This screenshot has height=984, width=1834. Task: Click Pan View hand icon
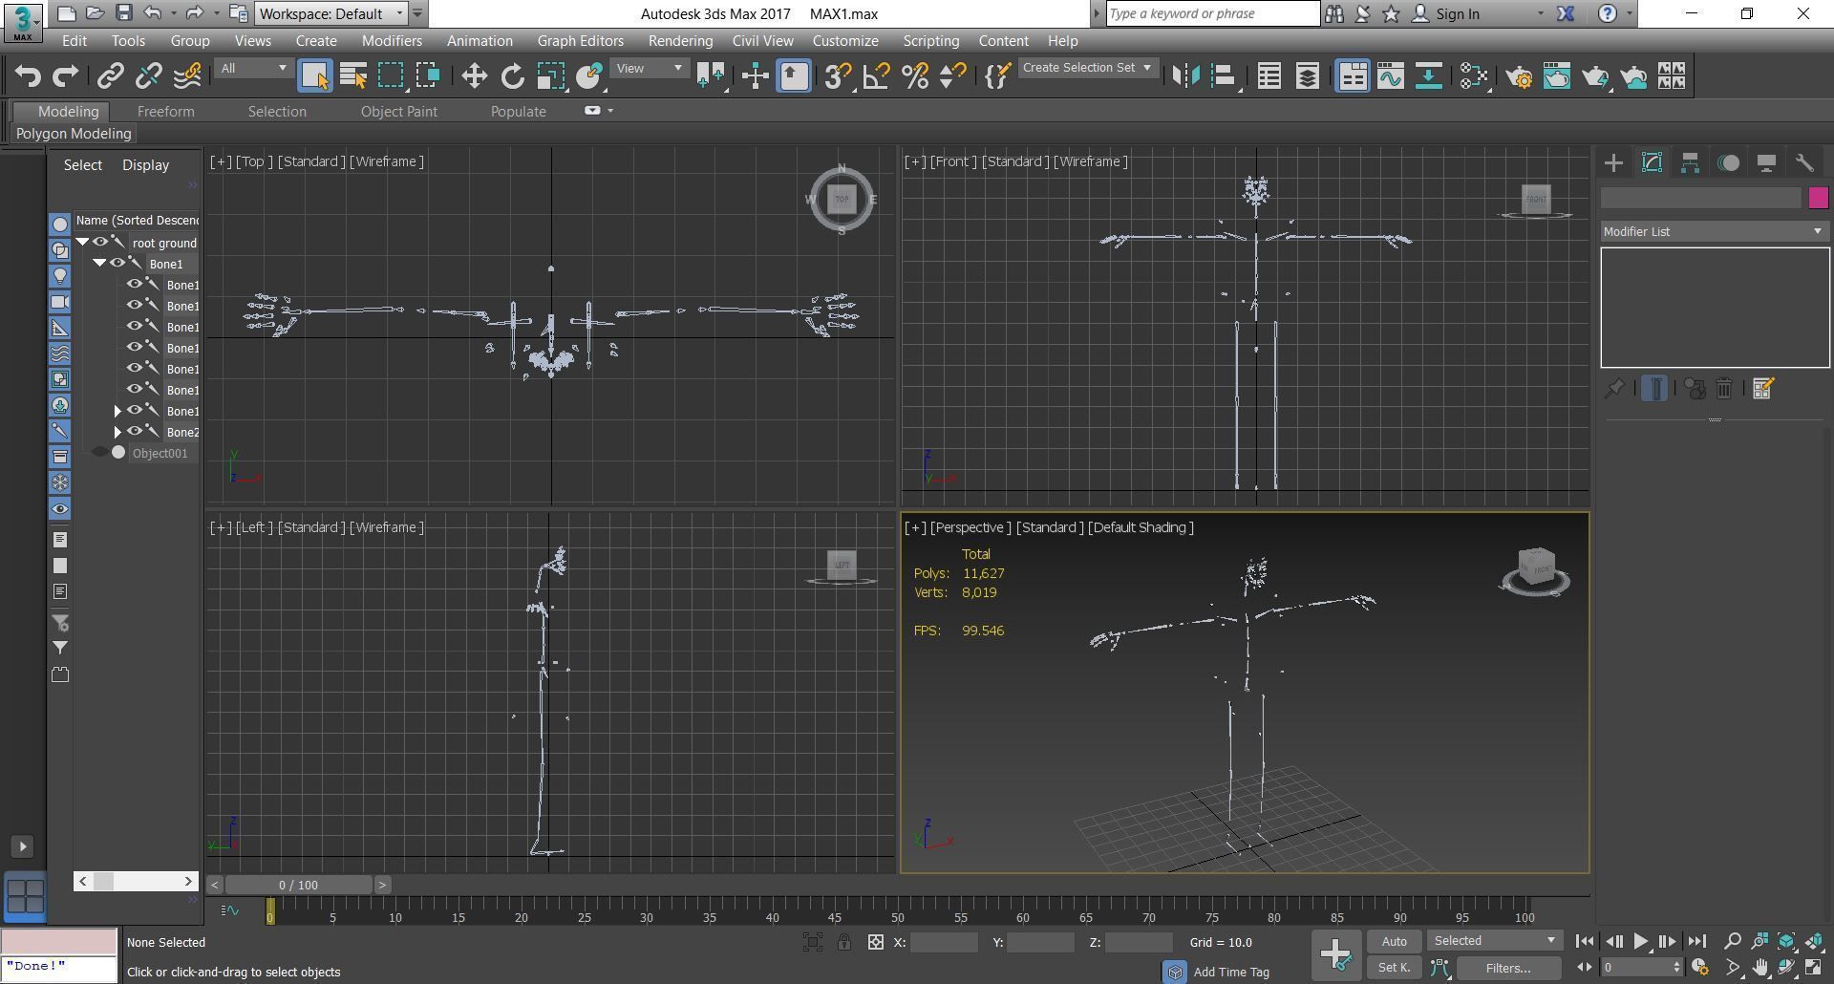click(1759, 968)
